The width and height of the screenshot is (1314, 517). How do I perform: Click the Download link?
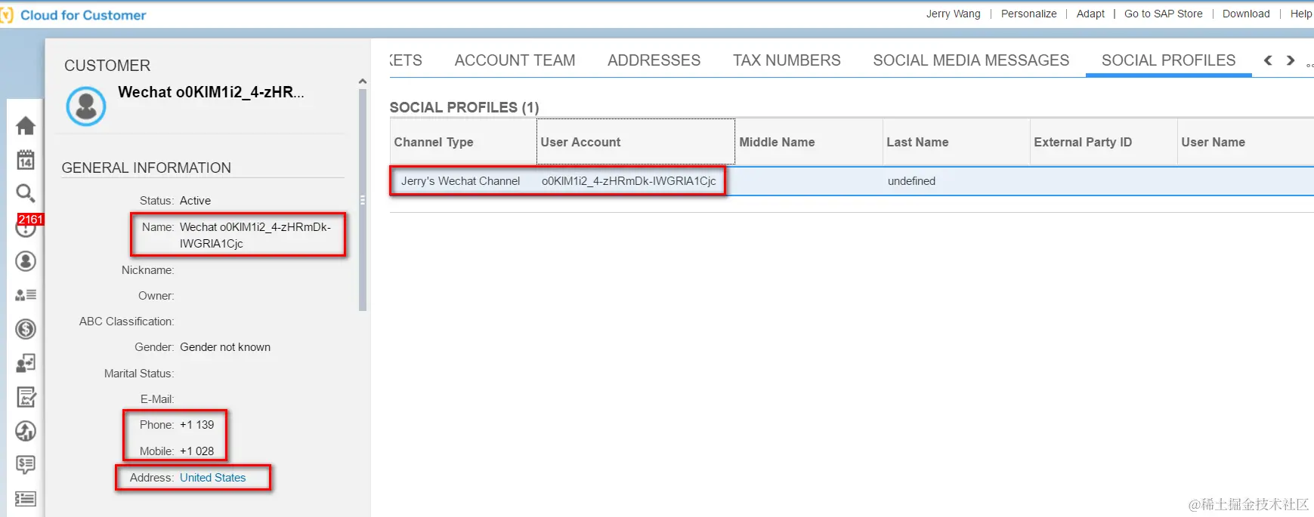pyautogui.click(x=1246, y=14)
